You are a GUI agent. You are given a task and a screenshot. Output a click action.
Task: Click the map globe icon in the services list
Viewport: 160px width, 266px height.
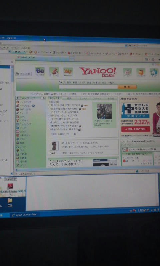(17, 139)
